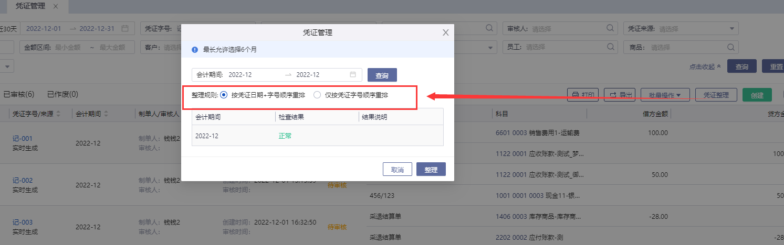Click the calendar icon in dialog 会计期间 field

pos(353,75)
